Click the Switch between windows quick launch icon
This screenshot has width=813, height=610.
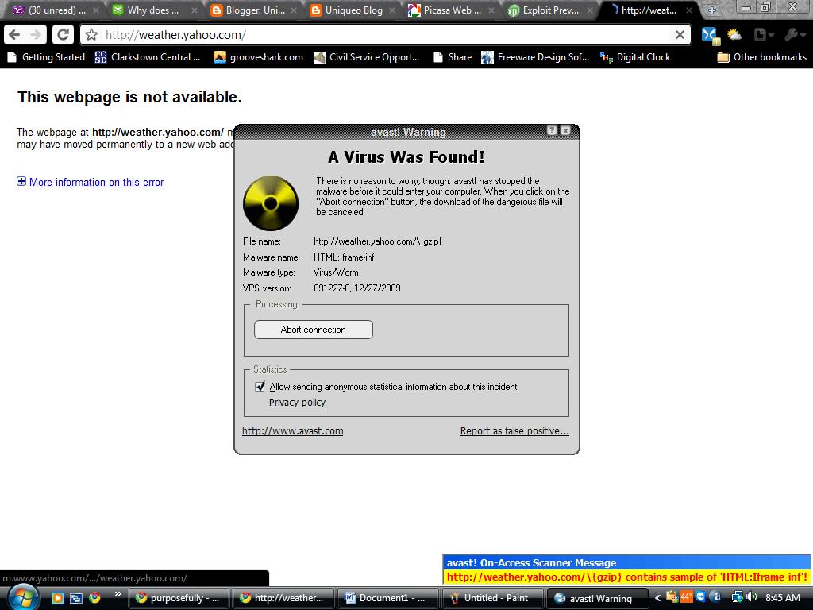point(75,598)
